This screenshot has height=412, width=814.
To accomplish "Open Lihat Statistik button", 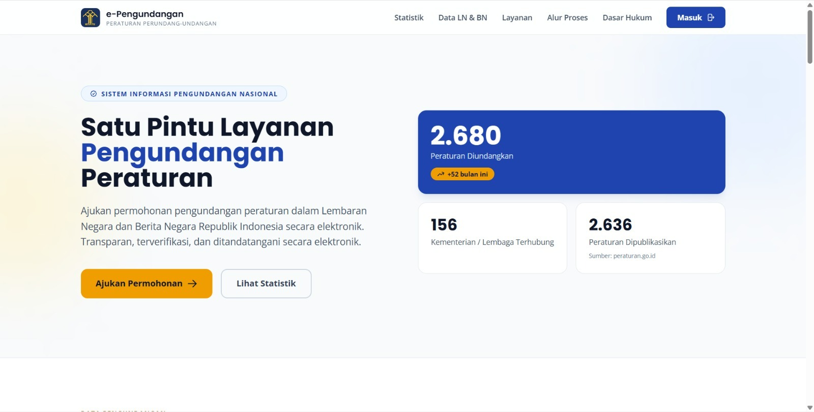I will coord(266,284).
